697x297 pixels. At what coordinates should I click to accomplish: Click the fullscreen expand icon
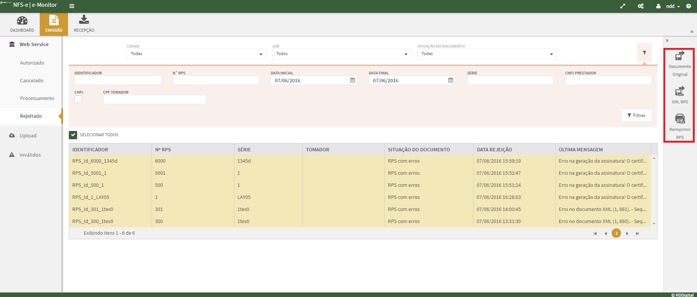(623, 6)
